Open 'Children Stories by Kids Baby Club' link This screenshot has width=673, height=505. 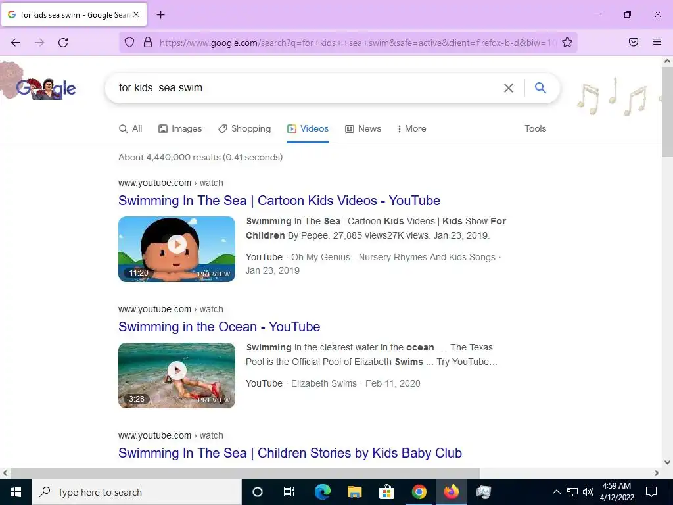click(290, 453)
